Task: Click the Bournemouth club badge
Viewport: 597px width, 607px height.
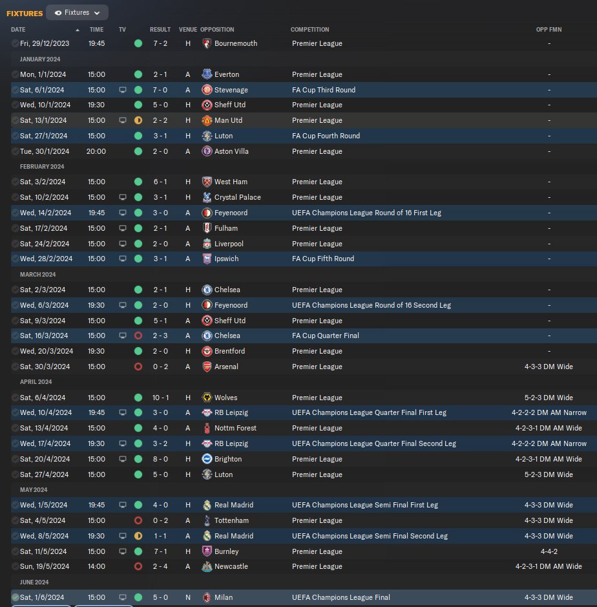Action: 207,43
